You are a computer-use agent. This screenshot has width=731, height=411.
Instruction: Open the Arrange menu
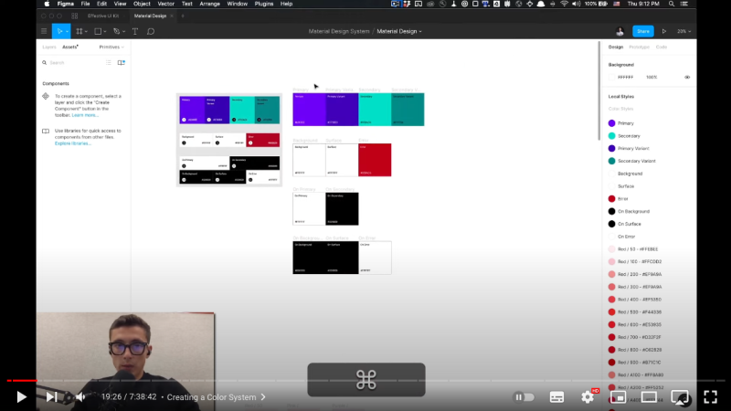coord(210,4)
